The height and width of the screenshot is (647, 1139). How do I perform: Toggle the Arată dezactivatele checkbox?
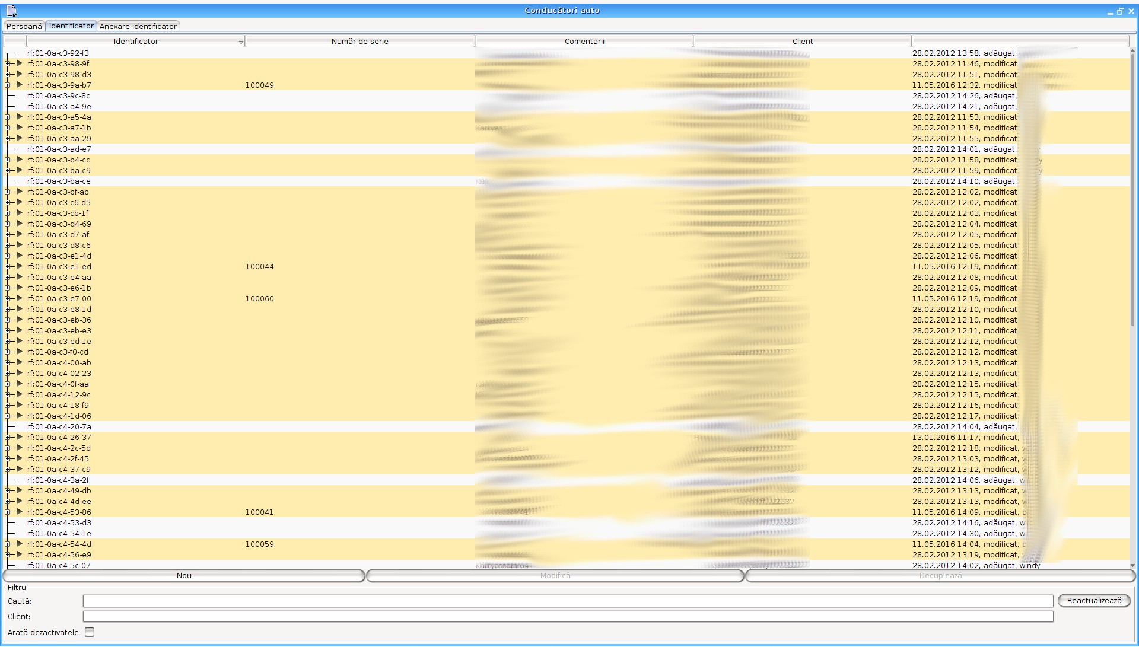pos(90,632)
